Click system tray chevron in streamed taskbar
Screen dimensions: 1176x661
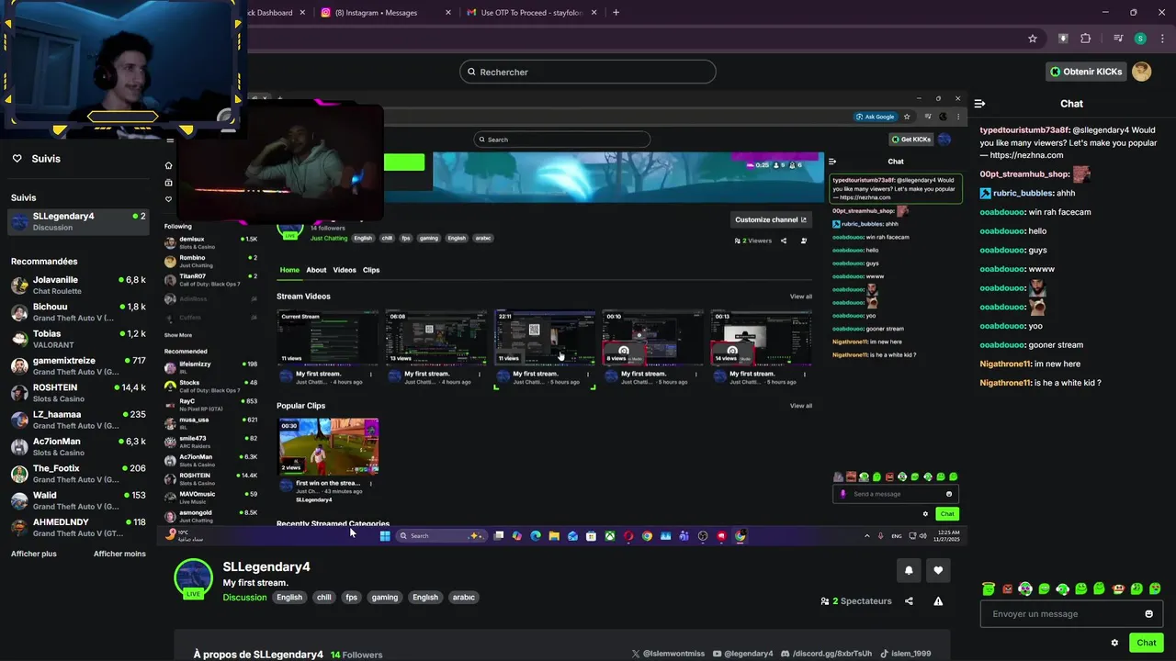click(866, 536)
